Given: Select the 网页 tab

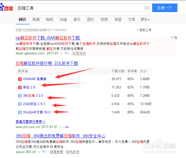Looking at the screenshot, I should click(22, 19).
